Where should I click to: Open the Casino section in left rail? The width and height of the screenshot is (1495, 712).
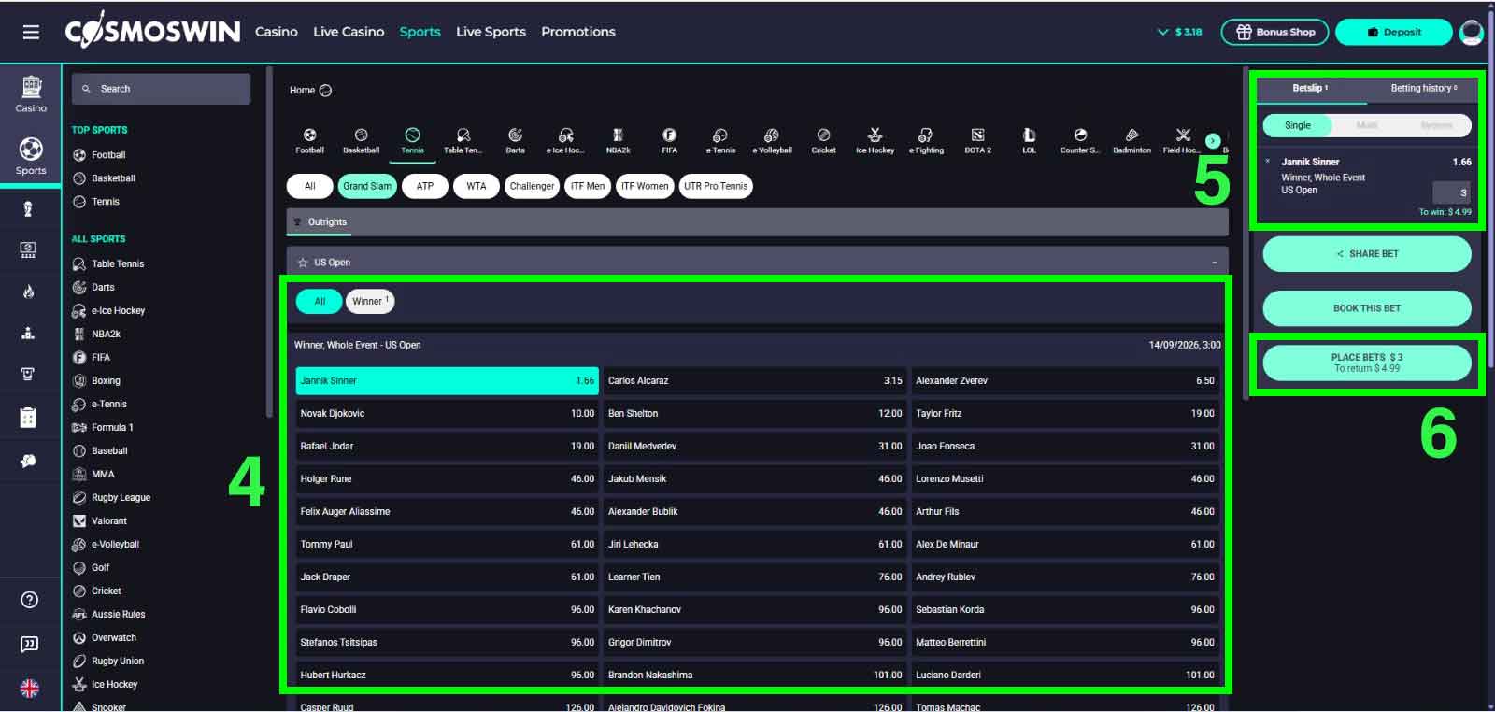point(31,94)
